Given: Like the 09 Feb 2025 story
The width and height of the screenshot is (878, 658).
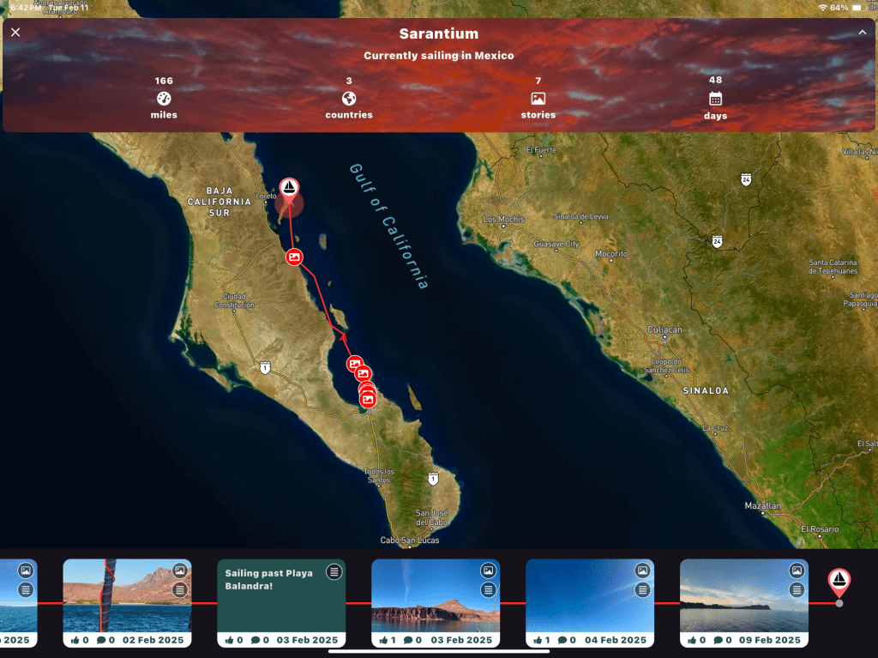Looking at the screenshot, I should pyautogui.click(x=695, y=640).
